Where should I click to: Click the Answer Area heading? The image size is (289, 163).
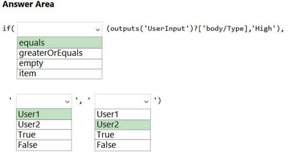[x=28, y=4]
